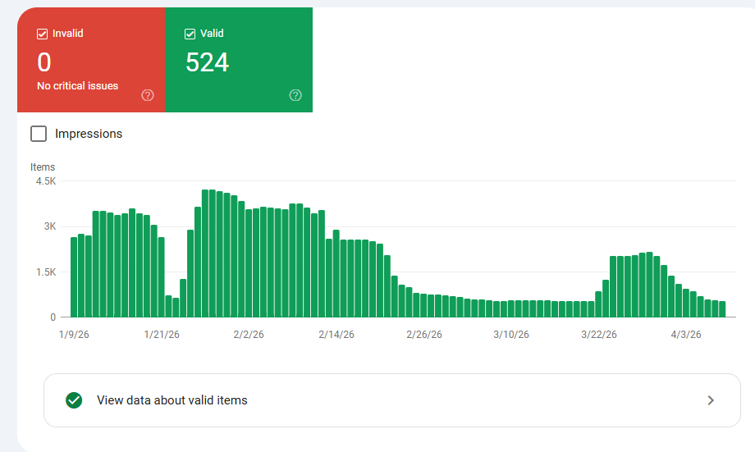Open the help icon on the Valid card
755x452 pixels.
coord(295,95)
